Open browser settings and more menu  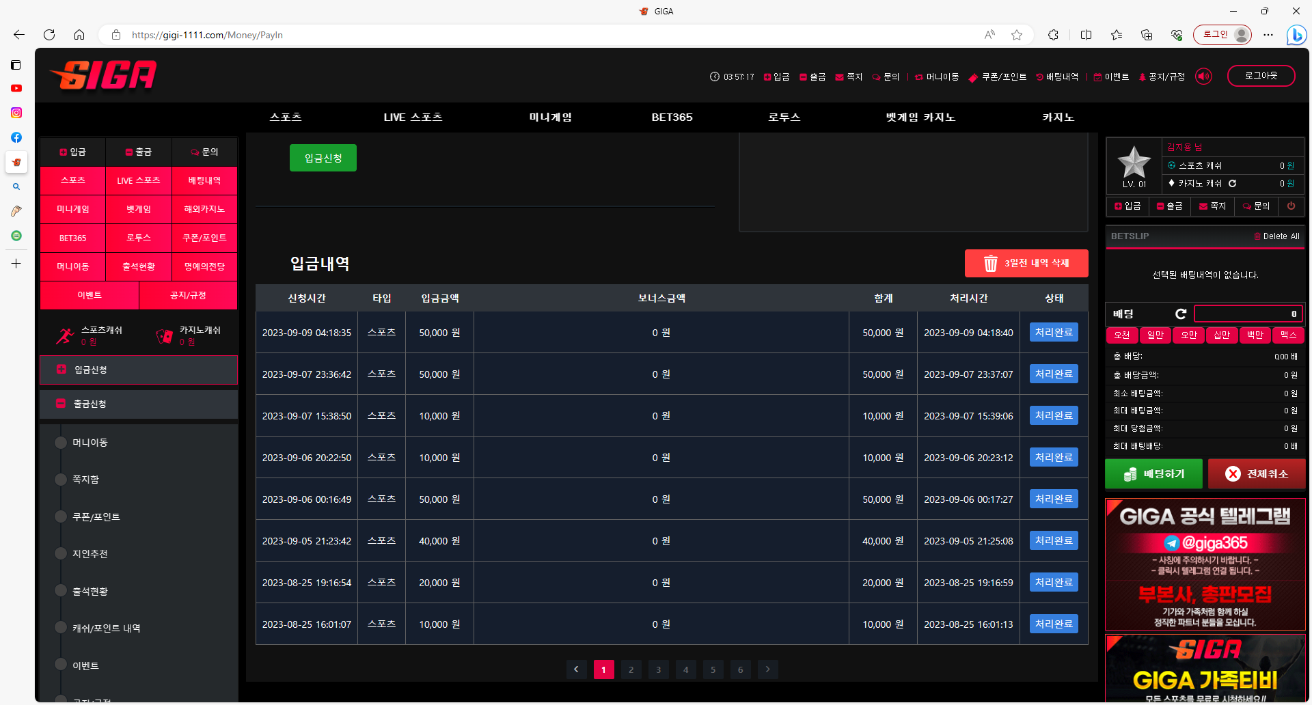[x=1268, y=35]
